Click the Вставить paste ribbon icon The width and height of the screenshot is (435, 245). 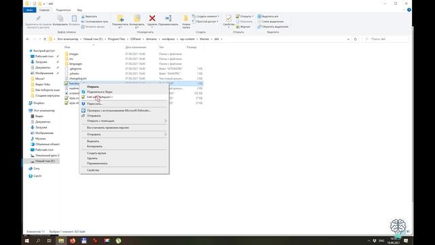coord(74,18)
